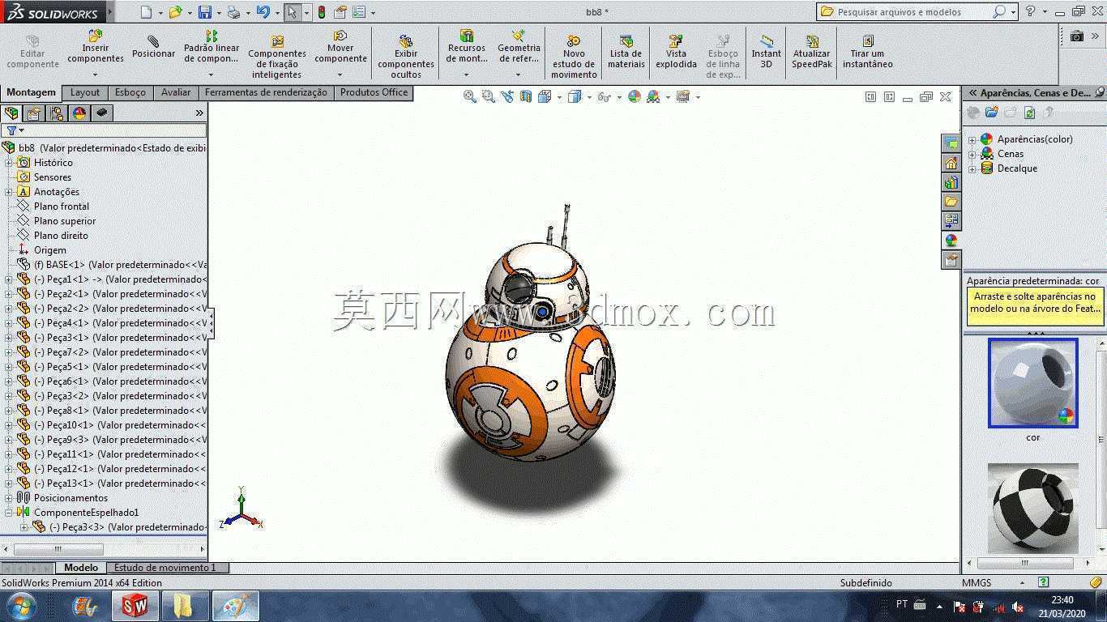Open the Windows Start button
The image size is (1107, 622).
(20, 606)
